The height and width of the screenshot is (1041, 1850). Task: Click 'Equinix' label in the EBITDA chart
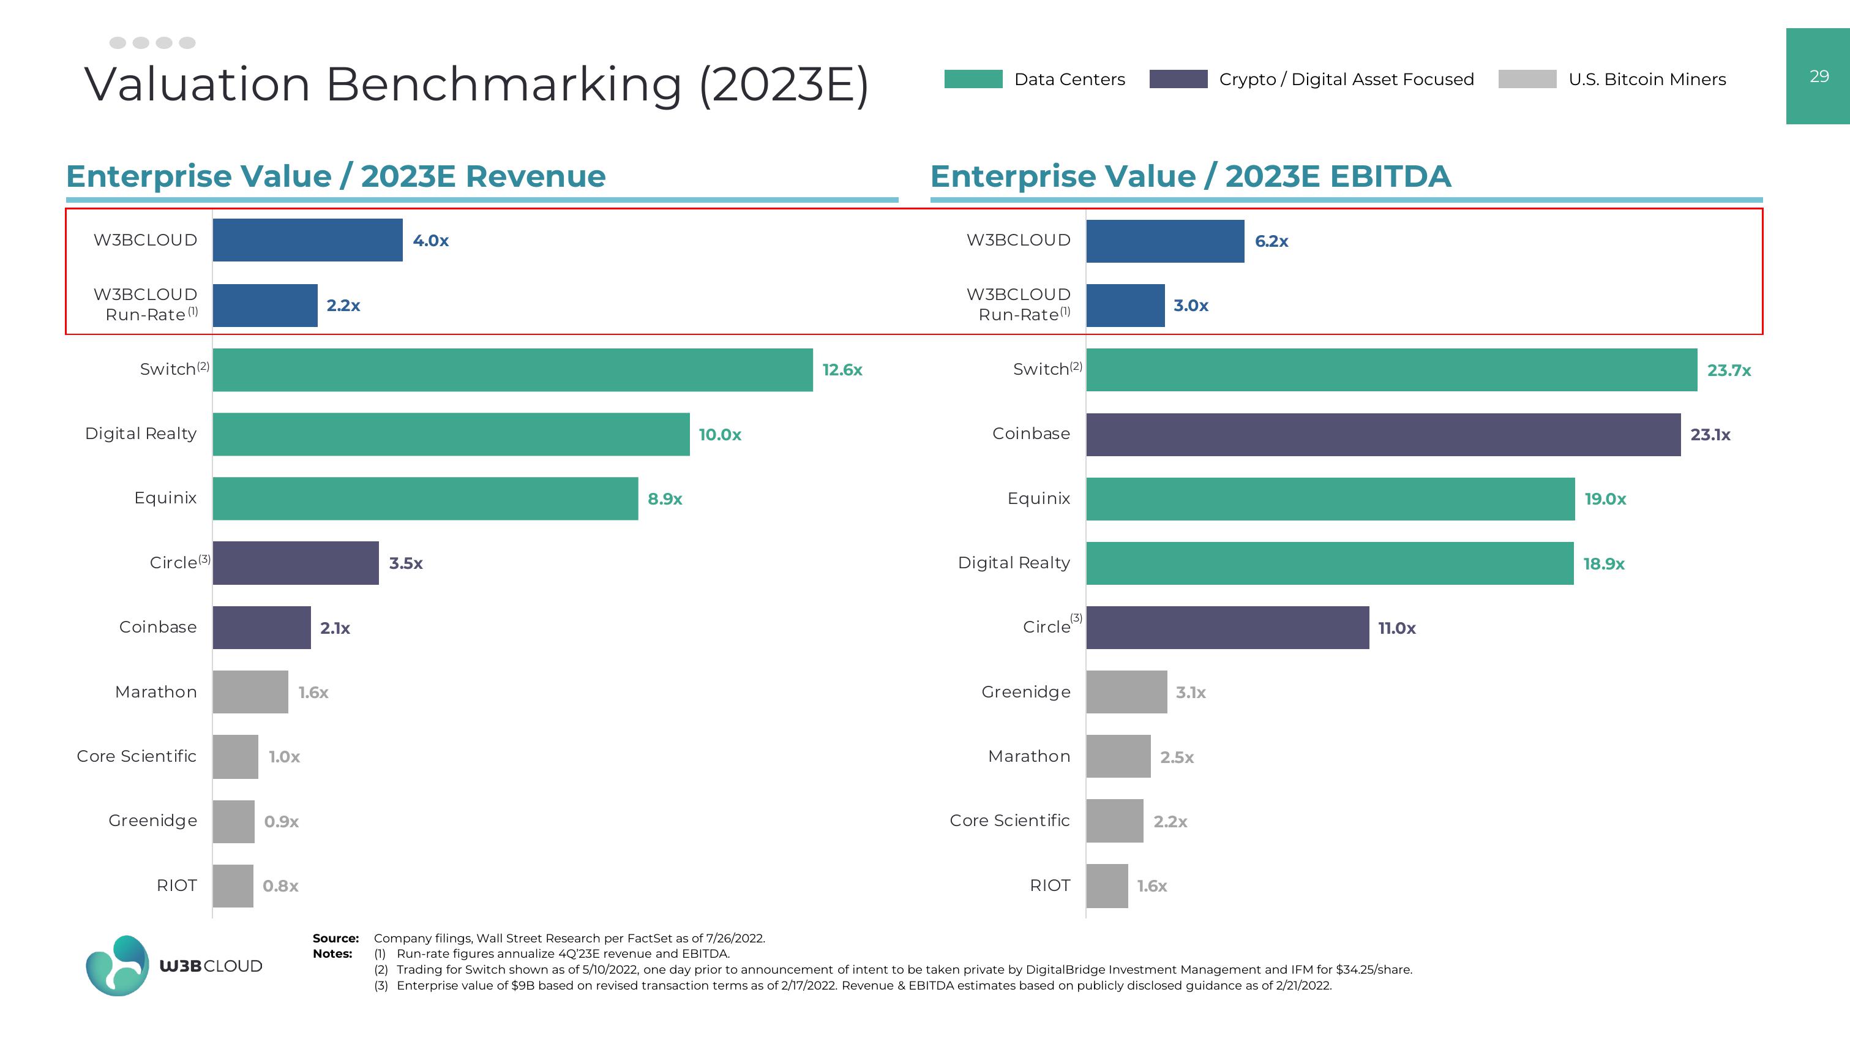click(x=1038, y=498)
